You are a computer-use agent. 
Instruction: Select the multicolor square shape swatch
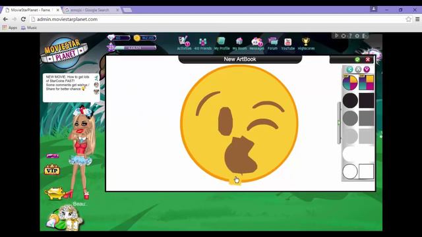coord(367,83)
